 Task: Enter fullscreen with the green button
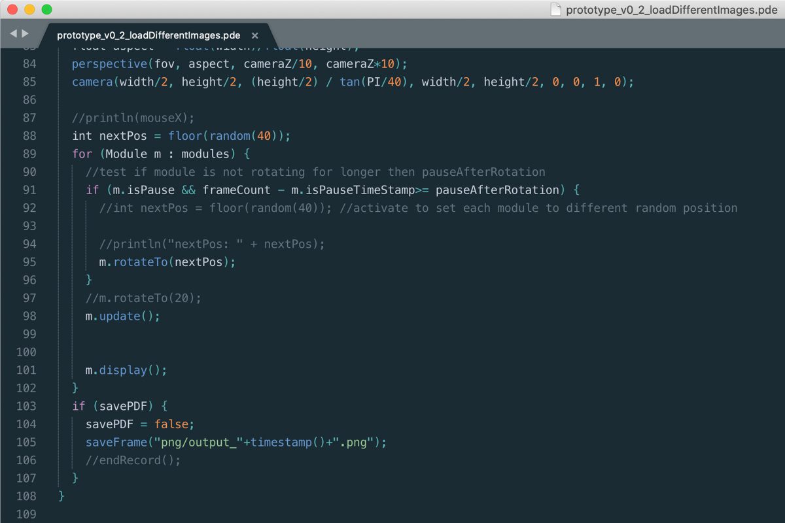46,10
